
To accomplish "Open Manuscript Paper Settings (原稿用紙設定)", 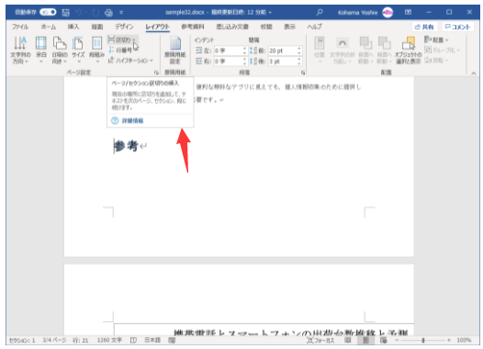I will coord(174,50).
